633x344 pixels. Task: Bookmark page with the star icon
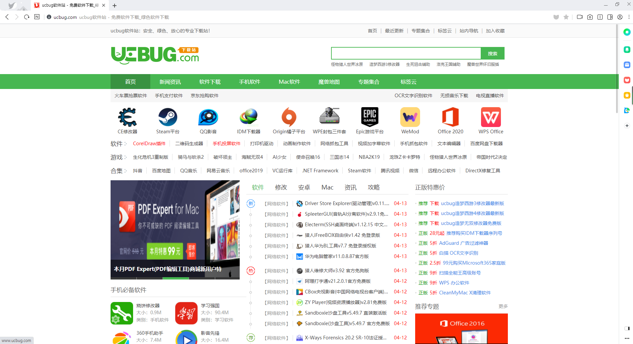coord(566,17)
